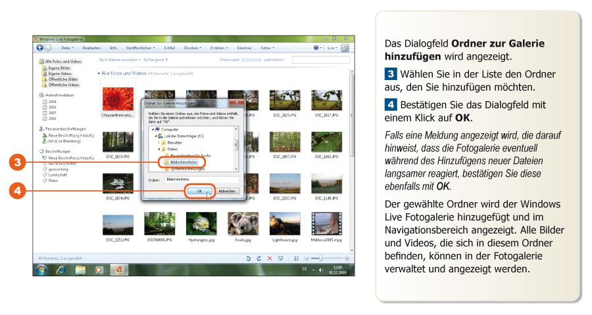
Task: Click the blue help question mark icon
Action: pos(316,48)
